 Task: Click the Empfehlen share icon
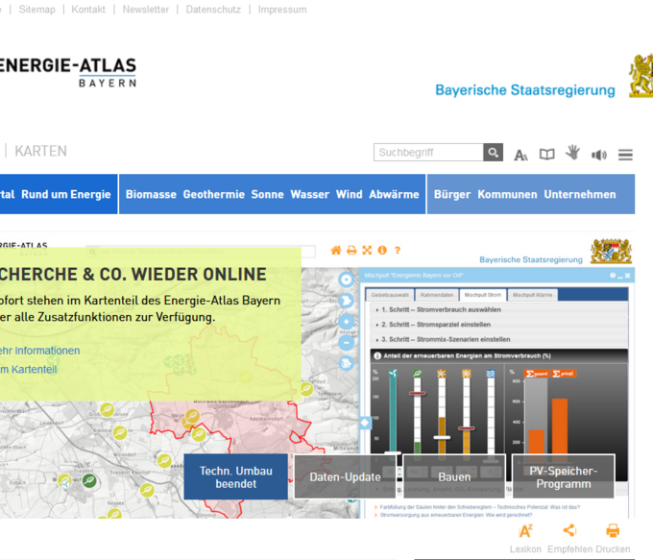[569, 530]
